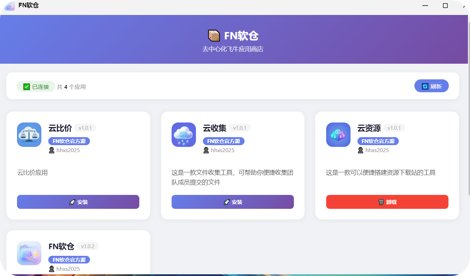The width and height of the screenshot is (470, 276).
Task: Click the FN软仓官方源 tag on FN软仓 card
Action: [69, 260]
